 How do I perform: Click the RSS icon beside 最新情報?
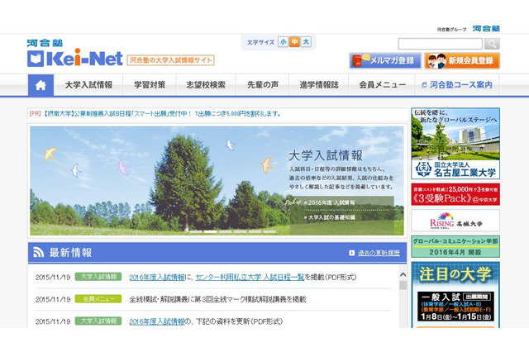(39, 252)
